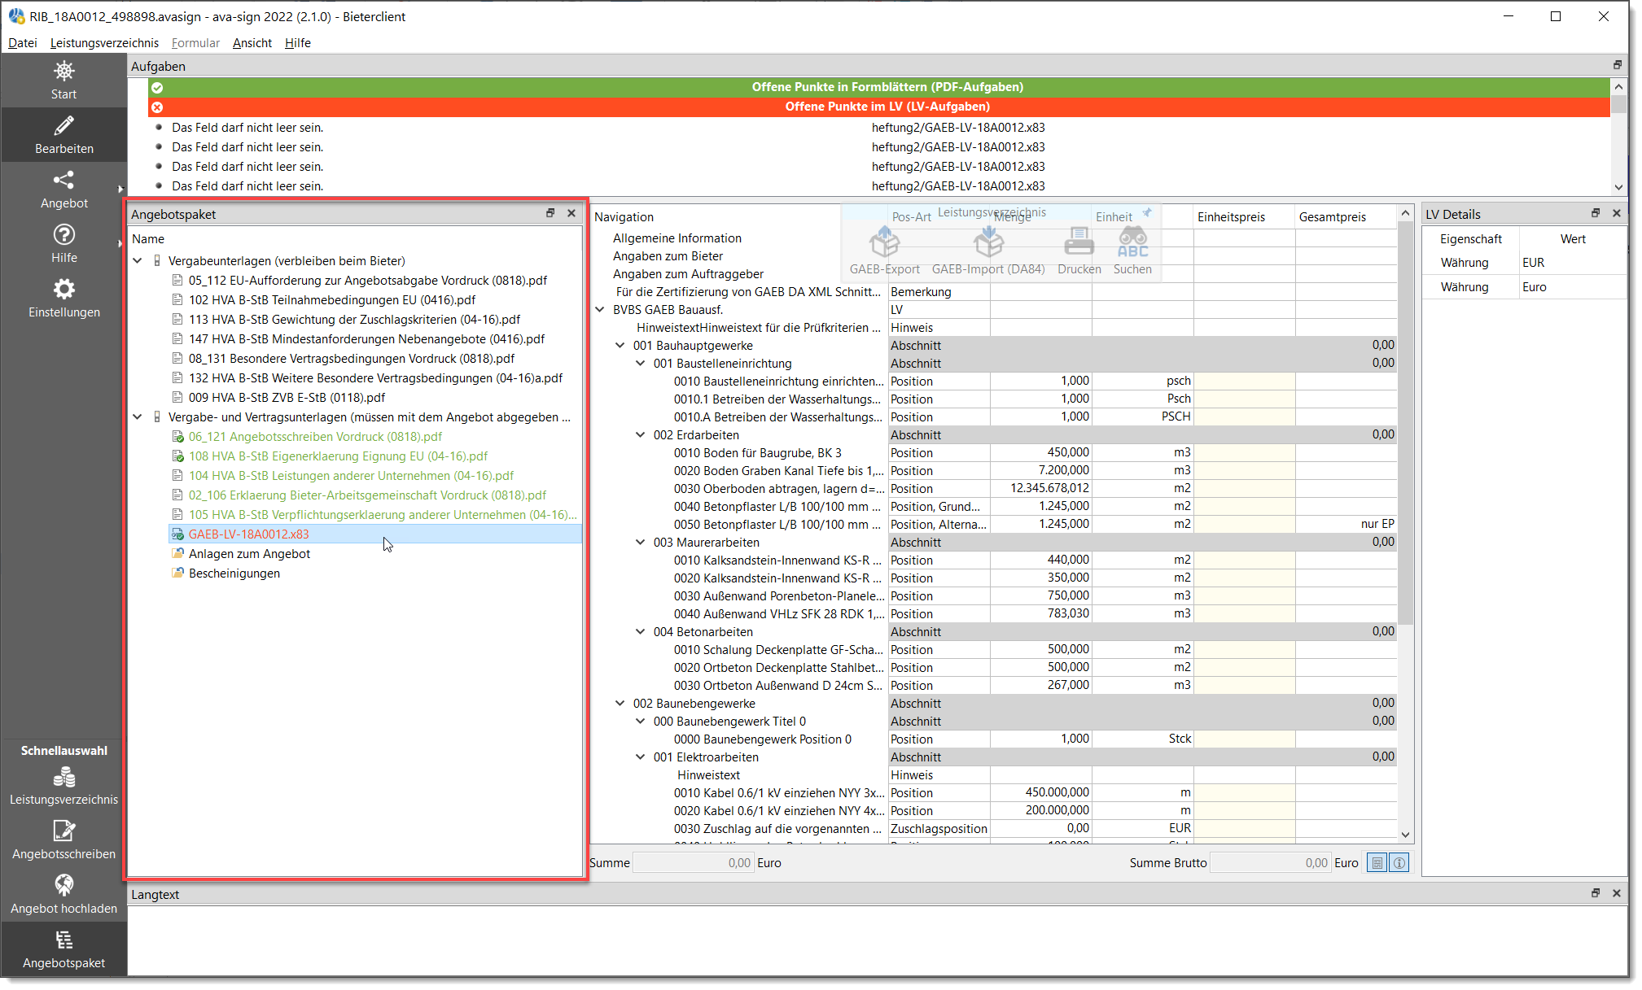Select the Bearbeiten pencil icon
The image size is (1642, 990).
(x=63, y=126)
